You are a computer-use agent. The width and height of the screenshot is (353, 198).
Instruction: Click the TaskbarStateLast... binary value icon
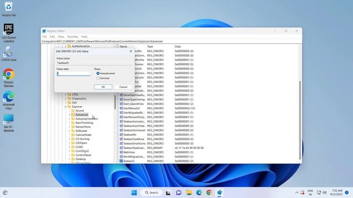[121, 148]
